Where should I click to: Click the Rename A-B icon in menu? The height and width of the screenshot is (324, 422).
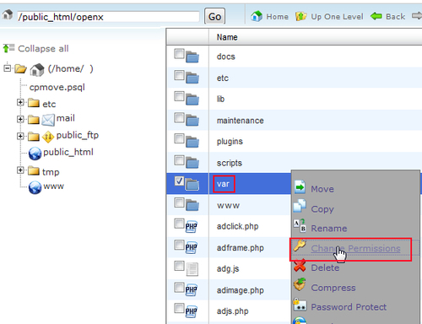tap(300, 225)
